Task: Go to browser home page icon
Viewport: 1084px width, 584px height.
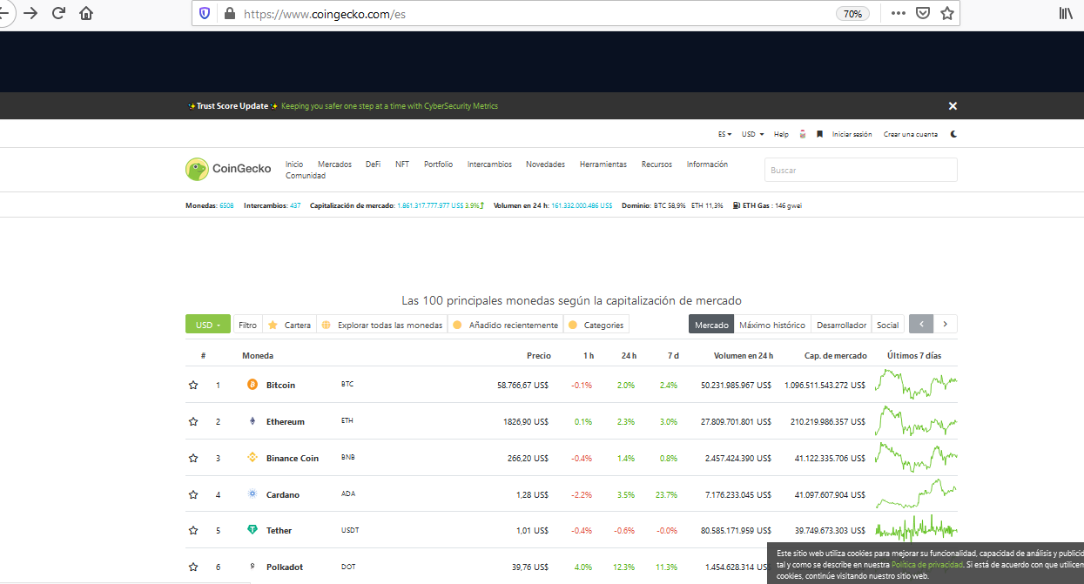Action: [x=86, y=13]
